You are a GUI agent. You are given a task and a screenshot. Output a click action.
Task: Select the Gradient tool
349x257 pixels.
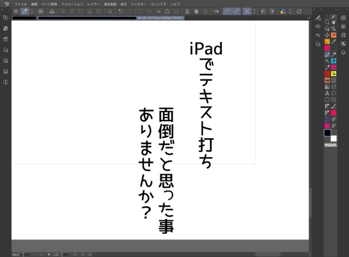(x=327, y=87)
